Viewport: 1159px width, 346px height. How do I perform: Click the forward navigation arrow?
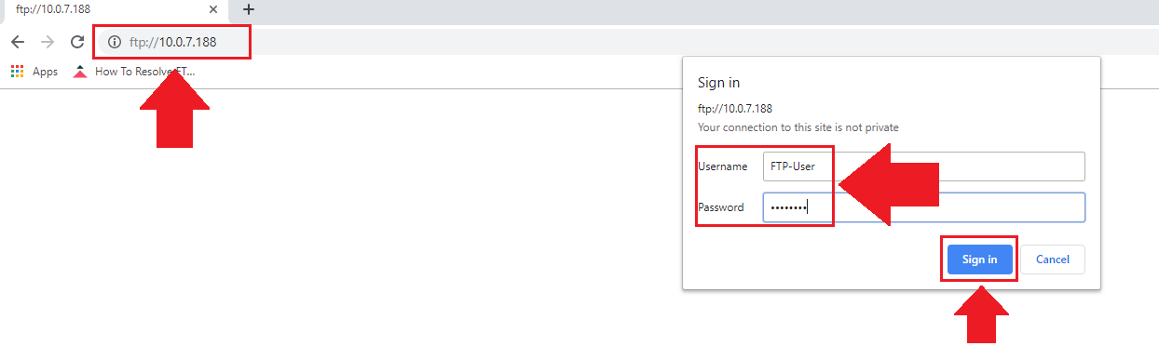[48, 42]
